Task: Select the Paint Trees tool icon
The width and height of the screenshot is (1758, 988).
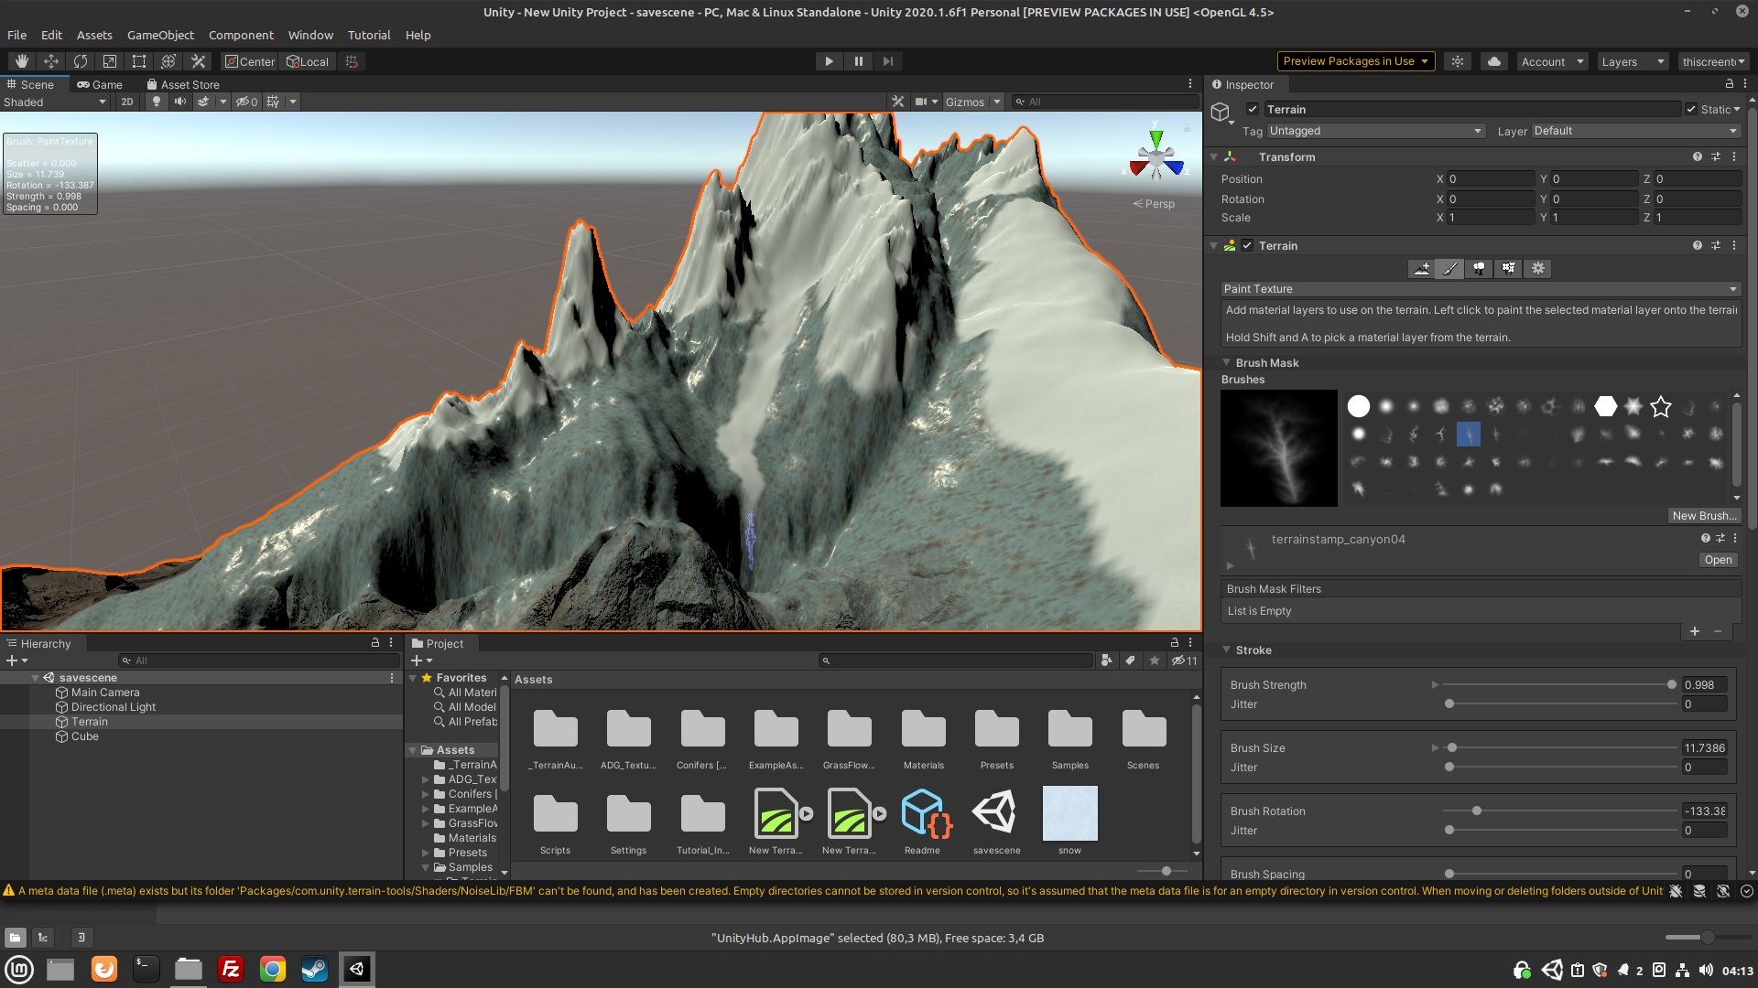Action: pos(1479,268)
